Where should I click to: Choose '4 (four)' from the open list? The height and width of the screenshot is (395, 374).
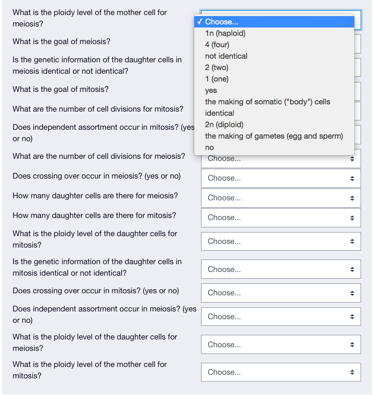(274, 45)
